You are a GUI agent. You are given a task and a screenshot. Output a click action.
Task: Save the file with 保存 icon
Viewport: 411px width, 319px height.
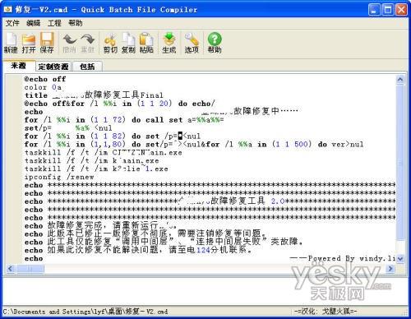pyautogui.click(x=47, y=42)
